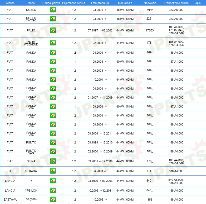
Task: Click production date 10.2005 -> in Zastava row
Action: coord(100,200)
